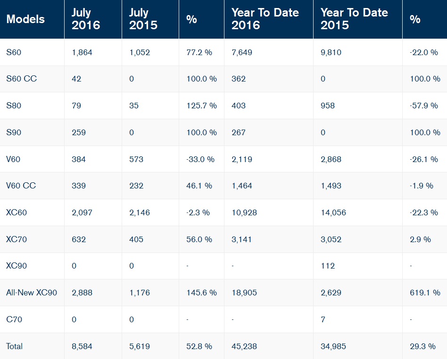
Task: Click the July 2015 column header
Action: [143, 19]
